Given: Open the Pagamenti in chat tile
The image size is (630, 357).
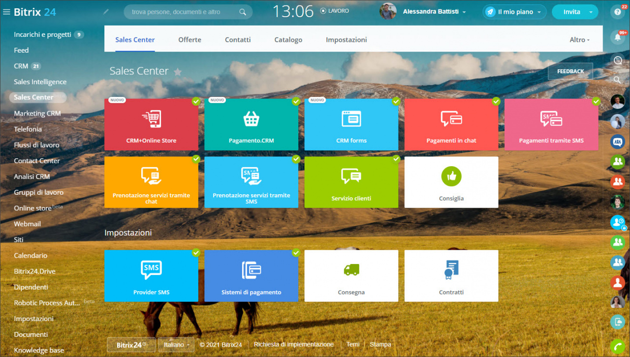Looking at the screenshot, I should pos(451,124).
